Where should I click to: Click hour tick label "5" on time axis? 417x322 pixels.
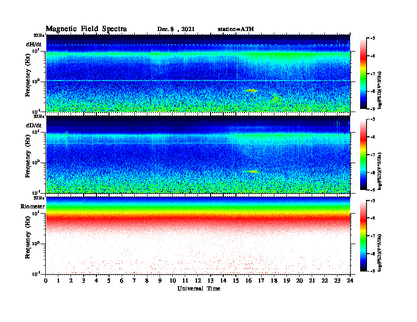point(109,280)
